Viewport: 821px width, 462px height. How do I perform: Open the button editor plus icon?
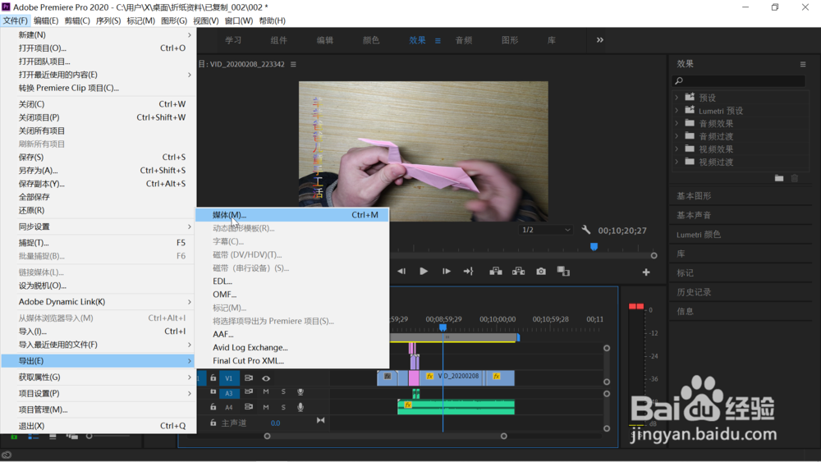point(646,272)
